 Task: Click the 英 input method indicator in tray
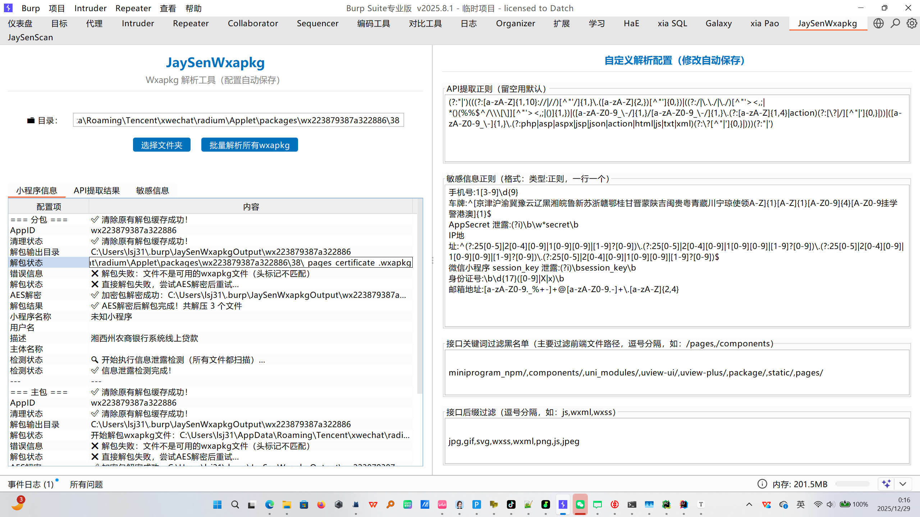pos(801,504)
